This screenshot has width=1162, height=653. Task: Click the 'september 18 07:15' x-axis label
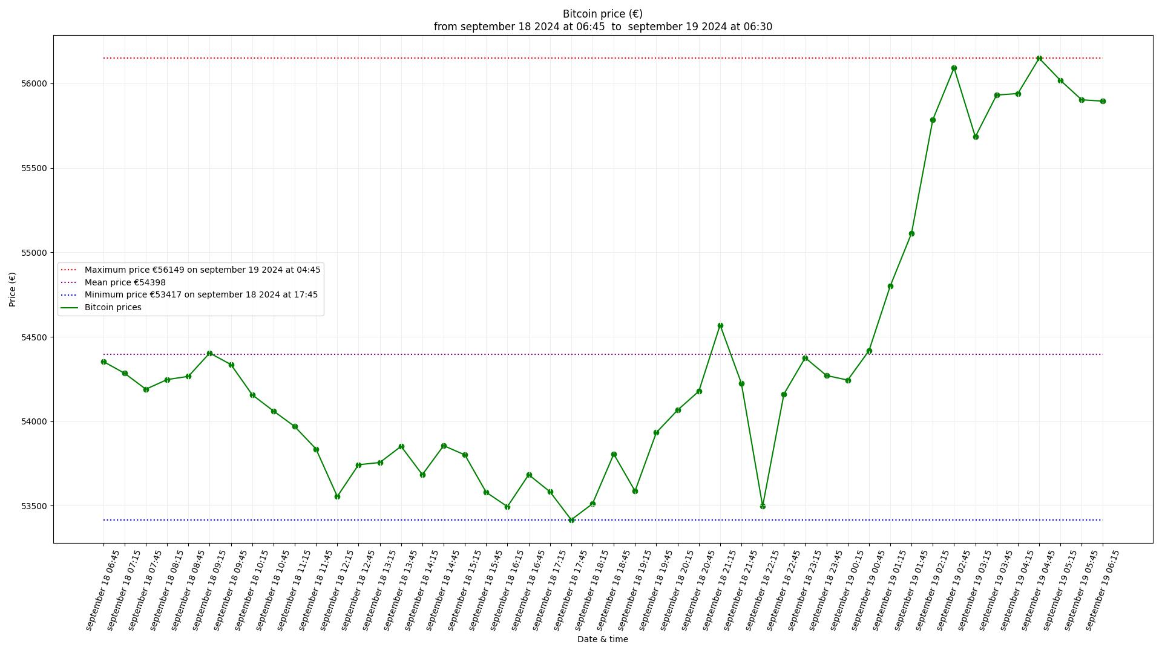click(x=123, y=590)
